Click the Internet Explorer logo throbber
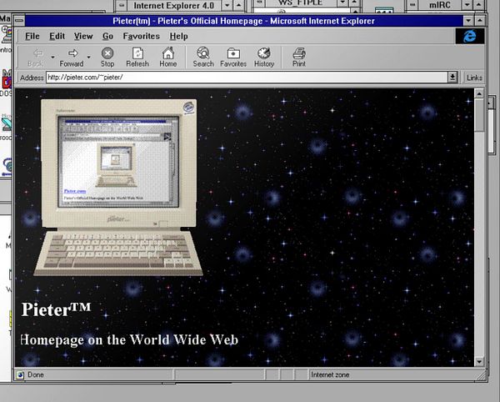 click(x=470, y=36)
